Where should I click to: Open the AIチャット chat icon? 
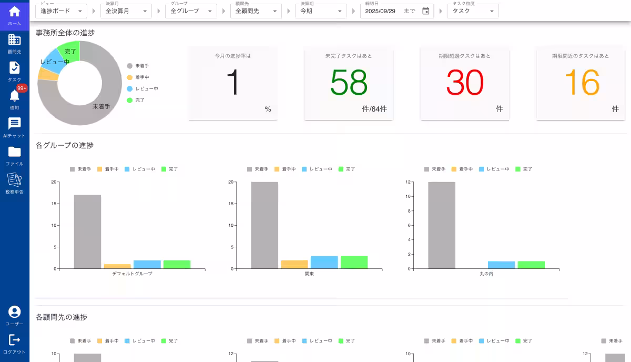click(x=15, y=124)
